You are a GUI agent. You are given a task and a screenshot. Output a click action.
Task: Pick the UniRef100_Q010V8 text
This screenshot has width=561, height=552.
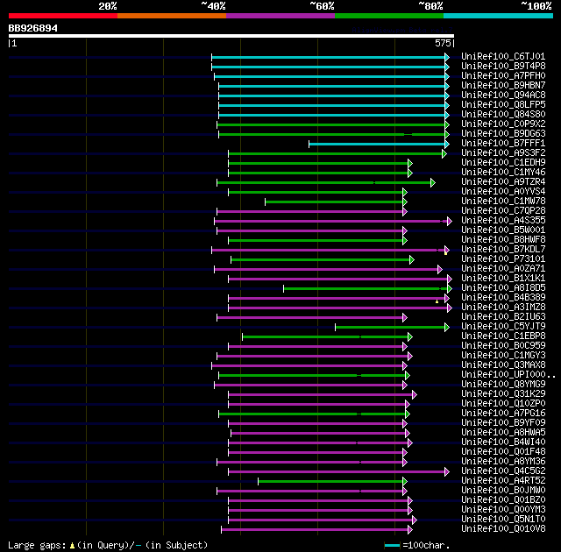[x=503, y=529]
